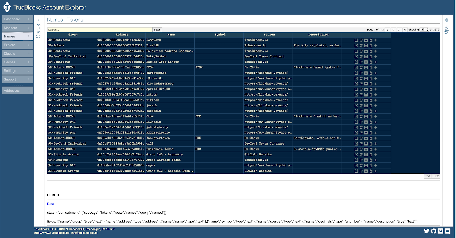Open the edit icon for Homework row

coord(356,40)
